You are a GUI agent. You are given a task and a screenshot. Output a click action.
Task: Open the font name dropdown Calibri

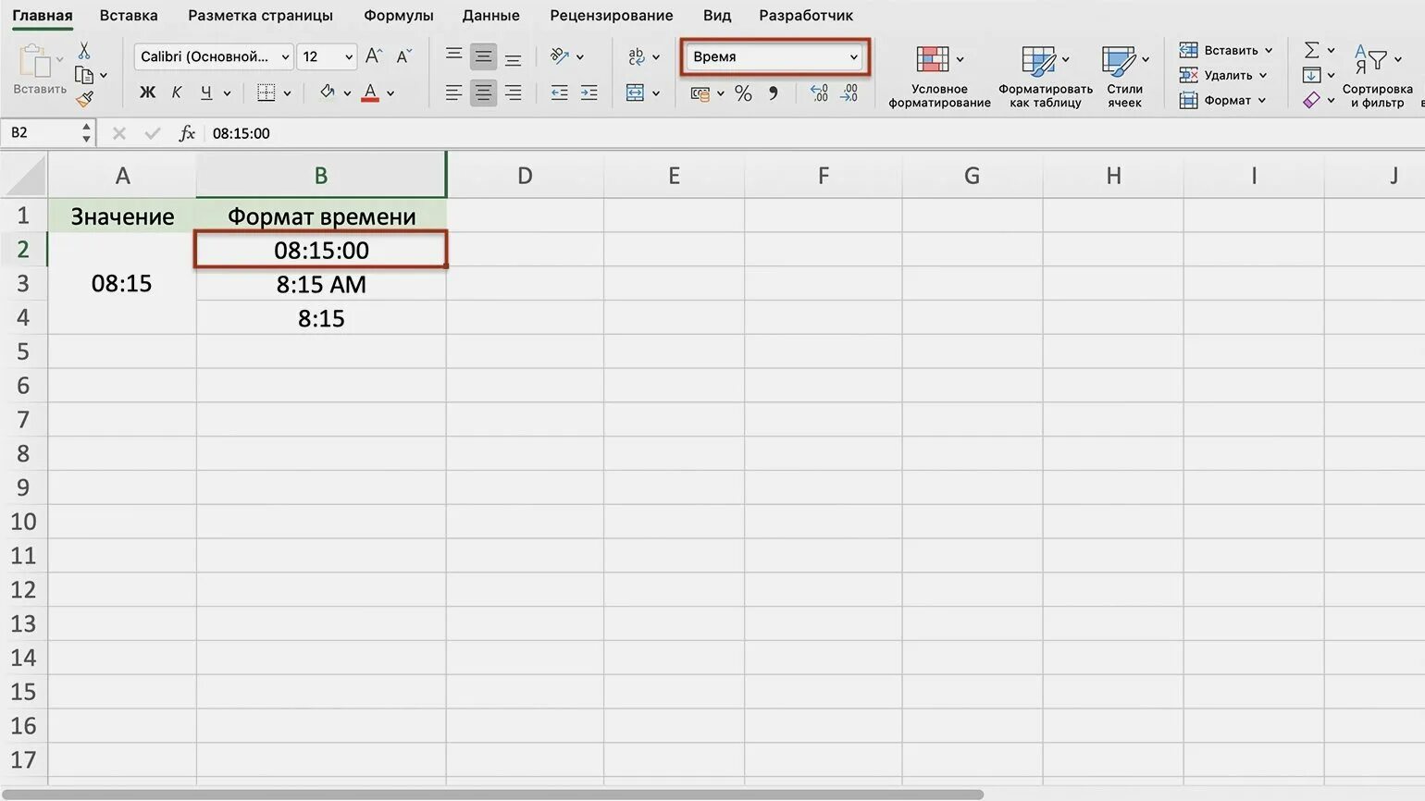click(x=214, y=56)
